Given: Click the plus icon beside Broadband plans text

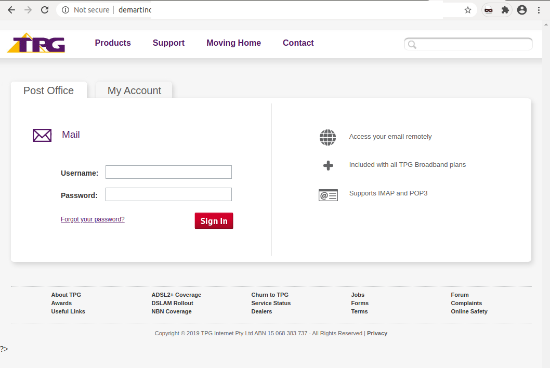Looking at the screenshot, I should (x=328, y=165).
